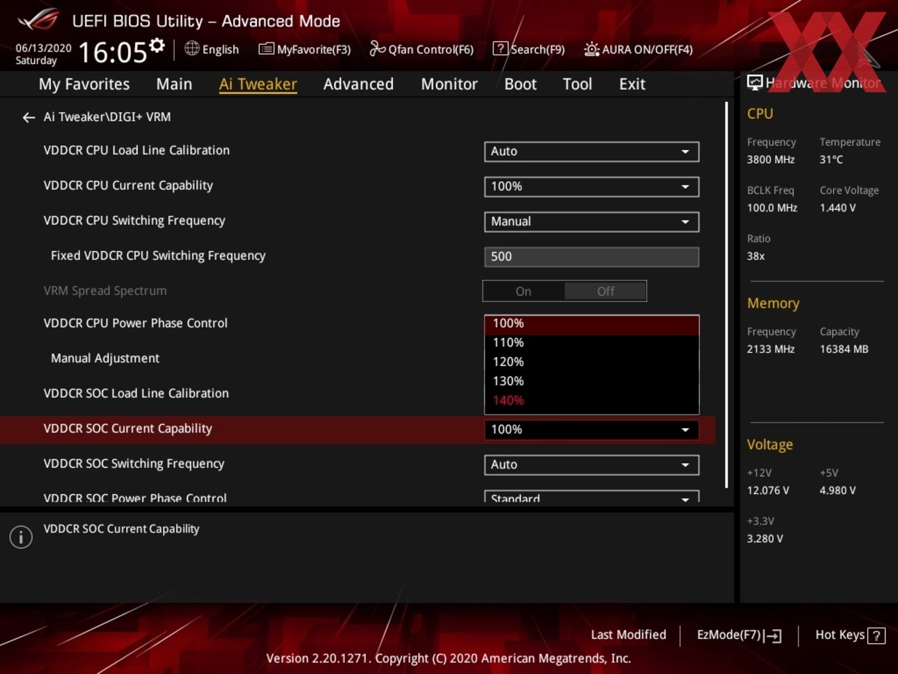This screenshot has height=674, width=898.
Task: Open the Tool tab
Action: click(577, 84)
